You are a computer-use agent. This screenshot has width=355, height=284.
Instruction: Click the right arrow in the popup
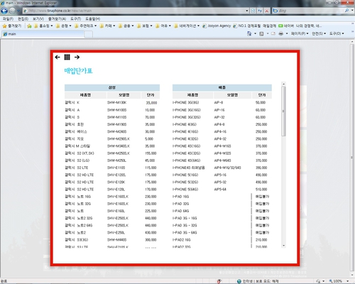(77, 57)
